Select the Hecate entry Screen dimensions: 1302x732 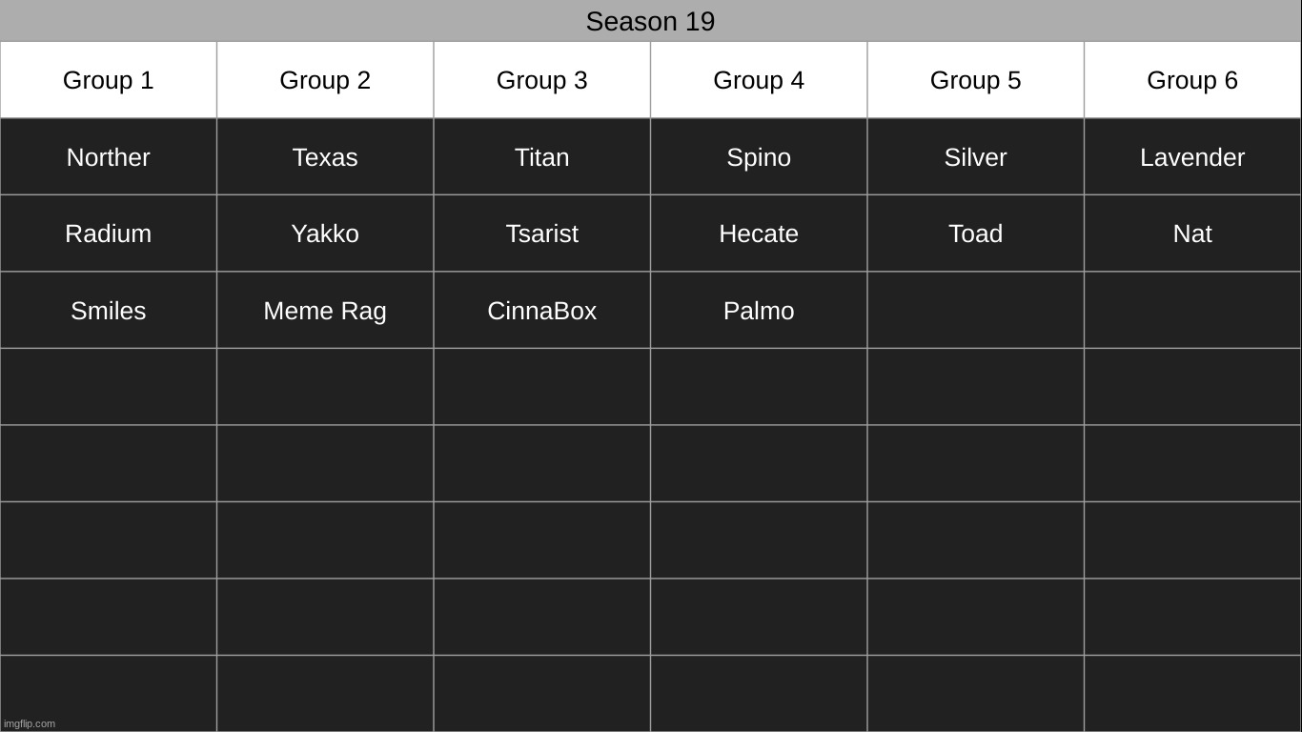coord(759,234)
